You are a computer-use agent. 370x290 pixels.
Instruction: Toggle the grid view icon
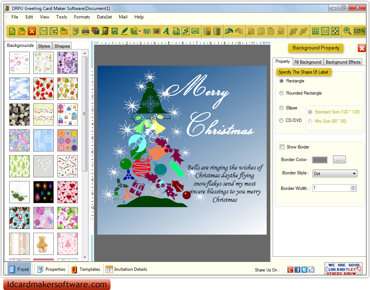(316, 31)
